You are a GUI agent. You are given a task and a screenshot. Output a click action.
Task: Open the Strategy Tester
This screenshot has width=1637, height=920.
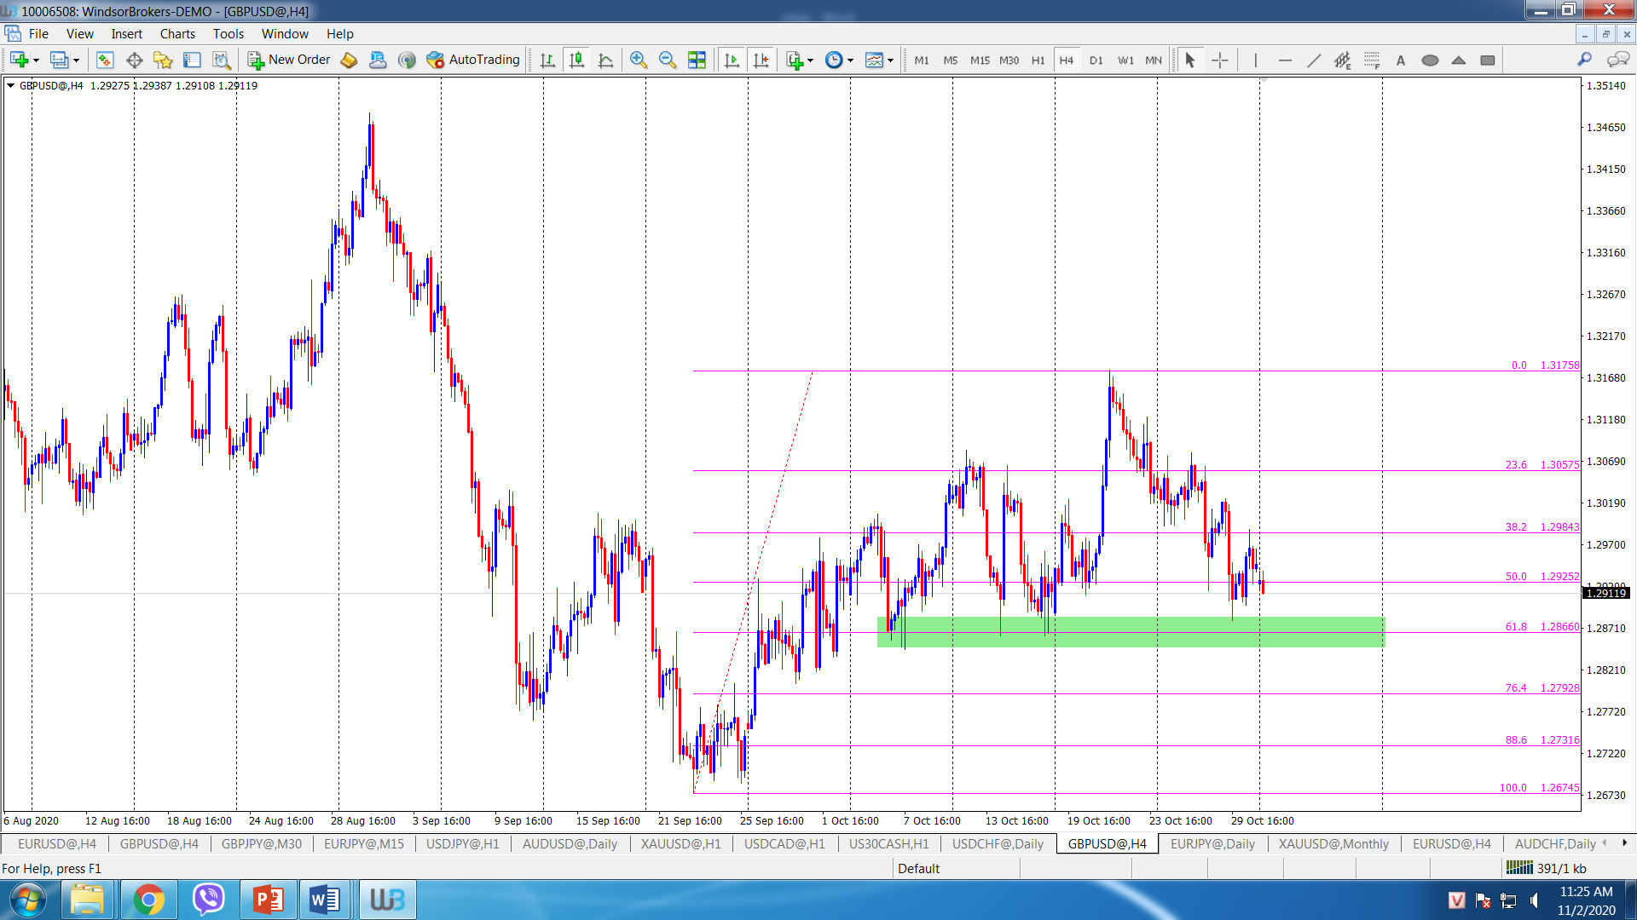(x=222, y=60)
